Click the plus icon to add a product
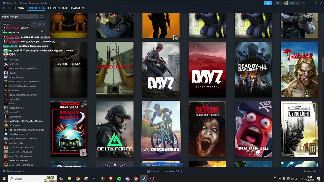The height and width of the screenshot is (182, 324). tap(4, 171)
